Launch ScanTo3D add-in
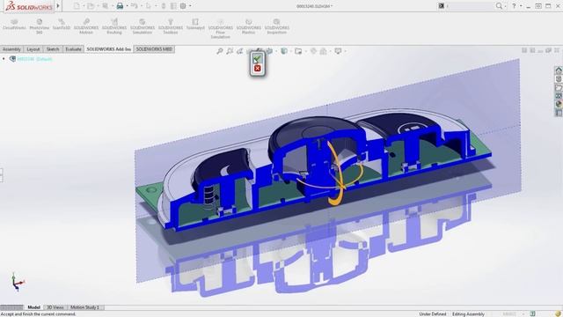The height and width of the screenshot is (317, 563). click(62, 25)
